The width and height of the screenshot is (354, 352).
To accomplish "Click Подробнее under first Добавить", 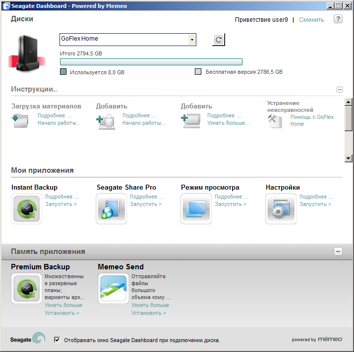I will coord(139,115).
